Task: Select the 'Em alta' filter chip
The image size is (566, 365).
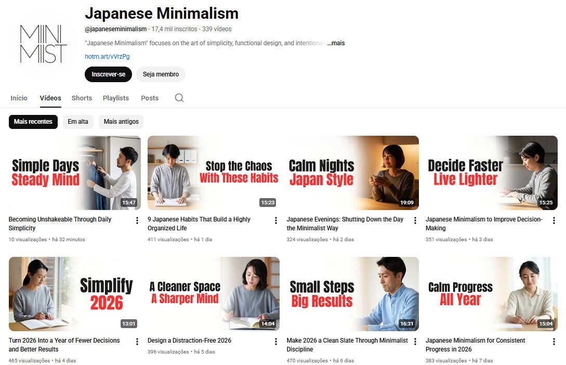Action: point(78,122)
